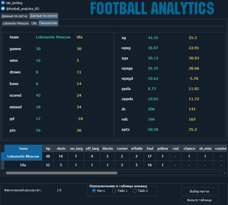Screen dimensions: 228x205
Task: Click the team column header in the match table
Action: 23,149
